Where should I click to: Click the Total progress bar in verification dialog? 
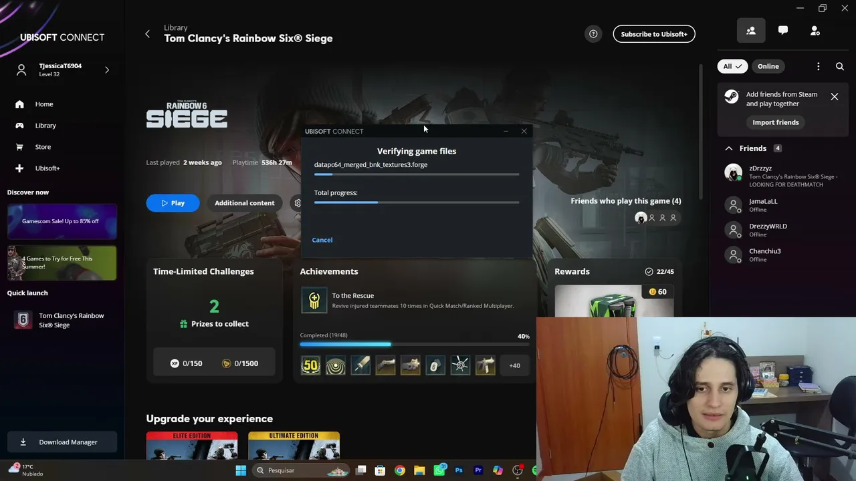point(417,202)
